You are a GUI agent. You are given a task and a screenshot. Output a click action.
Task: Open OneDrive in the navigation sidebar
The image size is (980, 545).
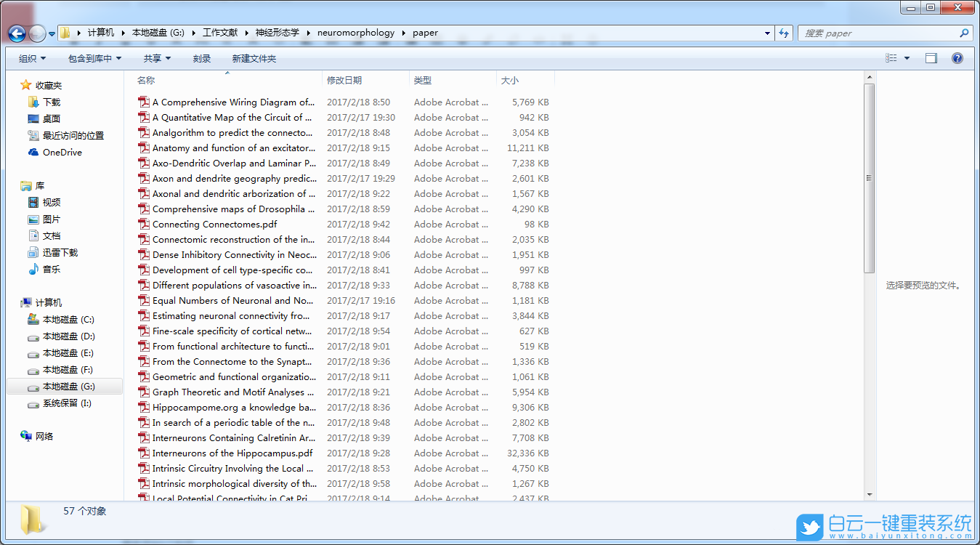(x=62, y=153)
